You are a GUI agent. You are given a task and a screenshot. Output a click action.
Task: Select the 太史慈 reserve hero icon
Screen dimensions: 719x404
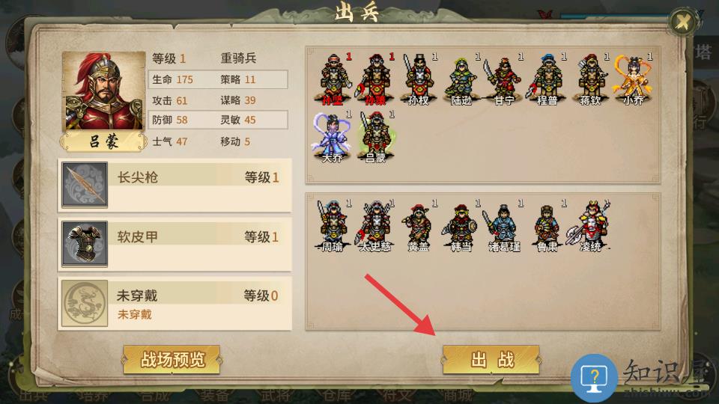pos(375,225)
